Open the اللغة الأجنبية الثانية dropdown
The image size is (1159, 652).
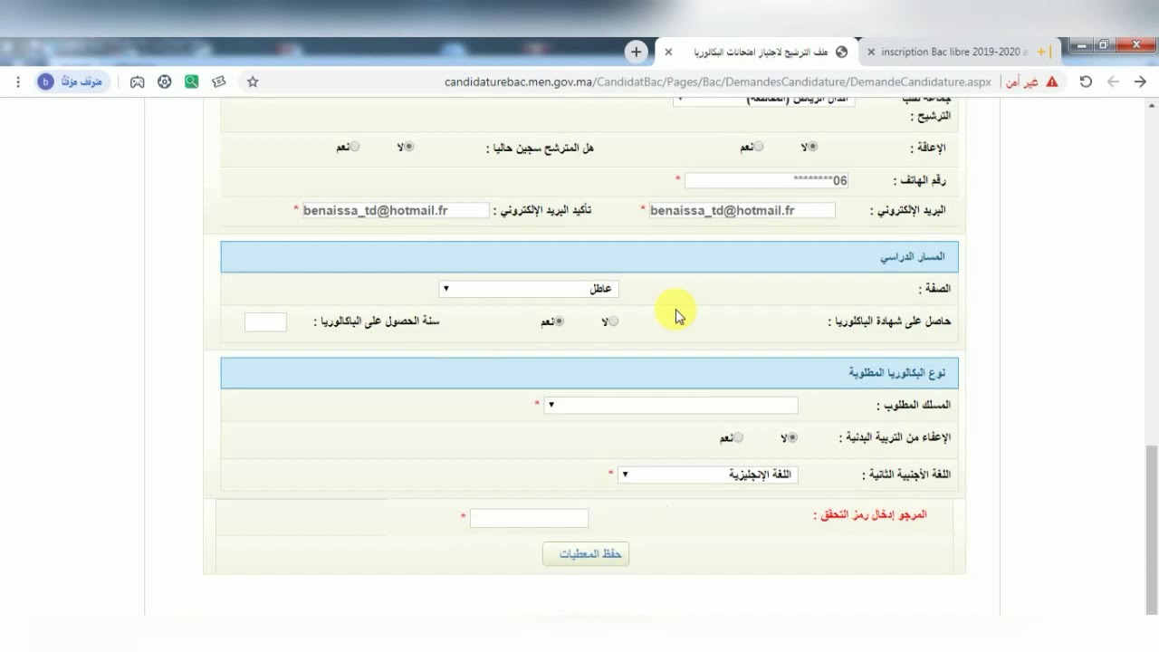pyautogui.click(x=708, y=474)
